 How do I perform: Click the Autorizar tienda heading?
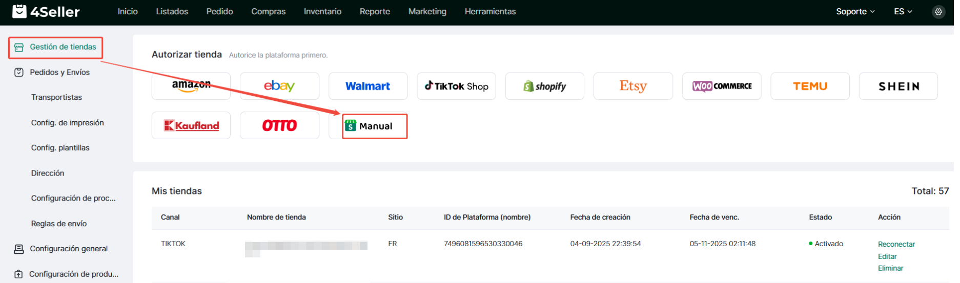pyautogui.click(x=187, y=54)
